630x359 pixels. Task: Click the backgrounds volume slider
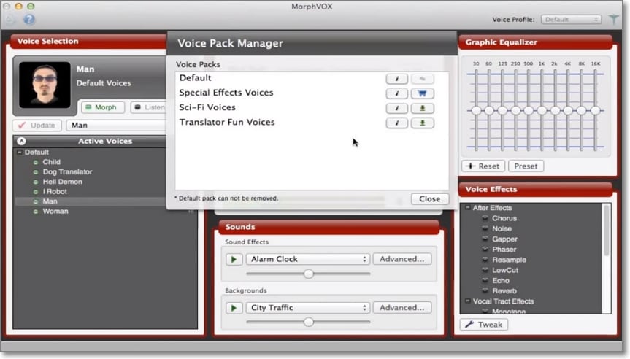coord(308,322)
